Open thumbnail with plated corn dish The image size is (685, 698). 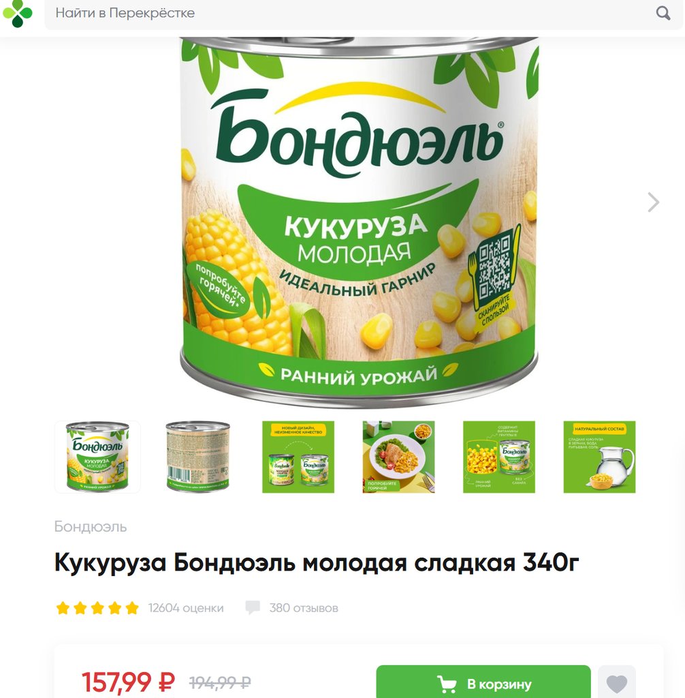[x=398, y=457]
